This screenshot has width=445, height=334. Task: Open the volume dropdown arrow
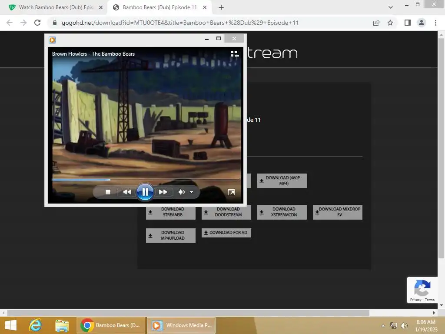[192, 192]
